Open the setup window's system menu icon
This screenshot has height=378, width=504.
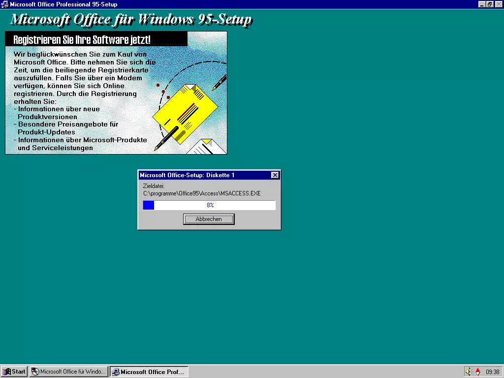[x=4, y=4]
